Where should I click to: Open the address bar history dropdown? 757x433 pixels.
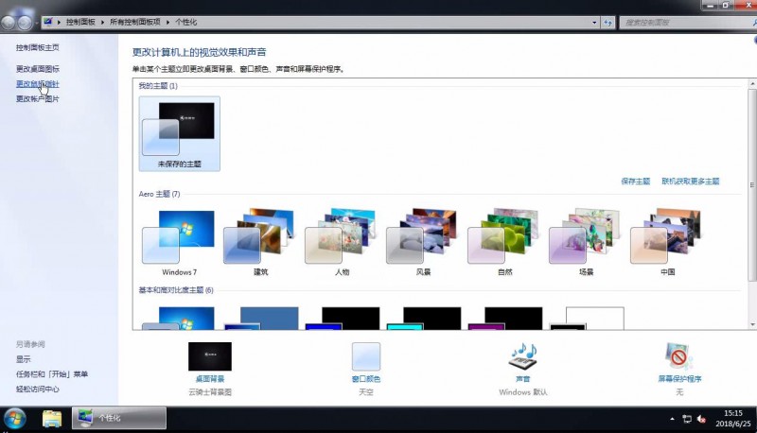tap(594, 22)
